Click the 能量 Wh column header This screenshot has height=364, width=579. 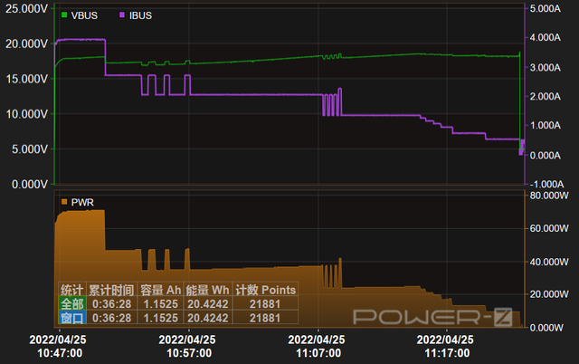pos(207,290)
